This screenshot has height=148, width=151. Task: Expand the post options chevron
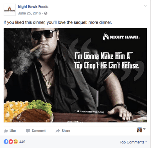click(145, 6)
